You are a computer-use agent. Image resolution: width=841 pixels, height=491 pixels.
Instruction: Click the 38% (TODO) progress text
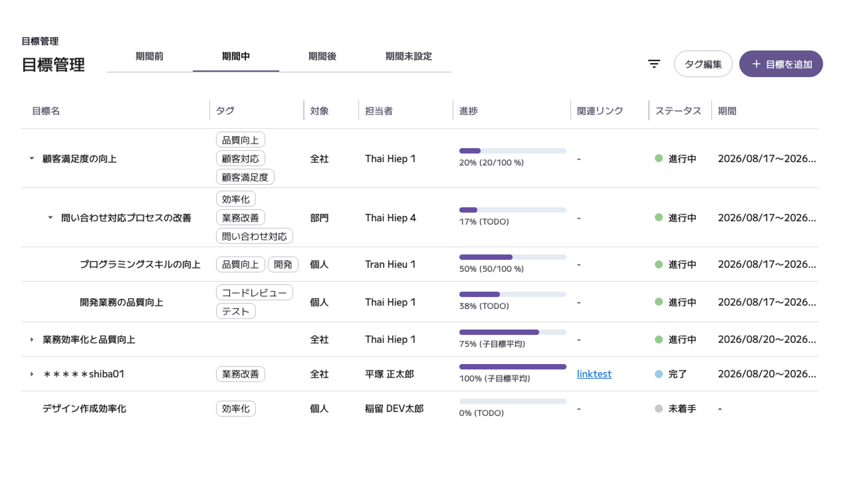tap(484, 306)
